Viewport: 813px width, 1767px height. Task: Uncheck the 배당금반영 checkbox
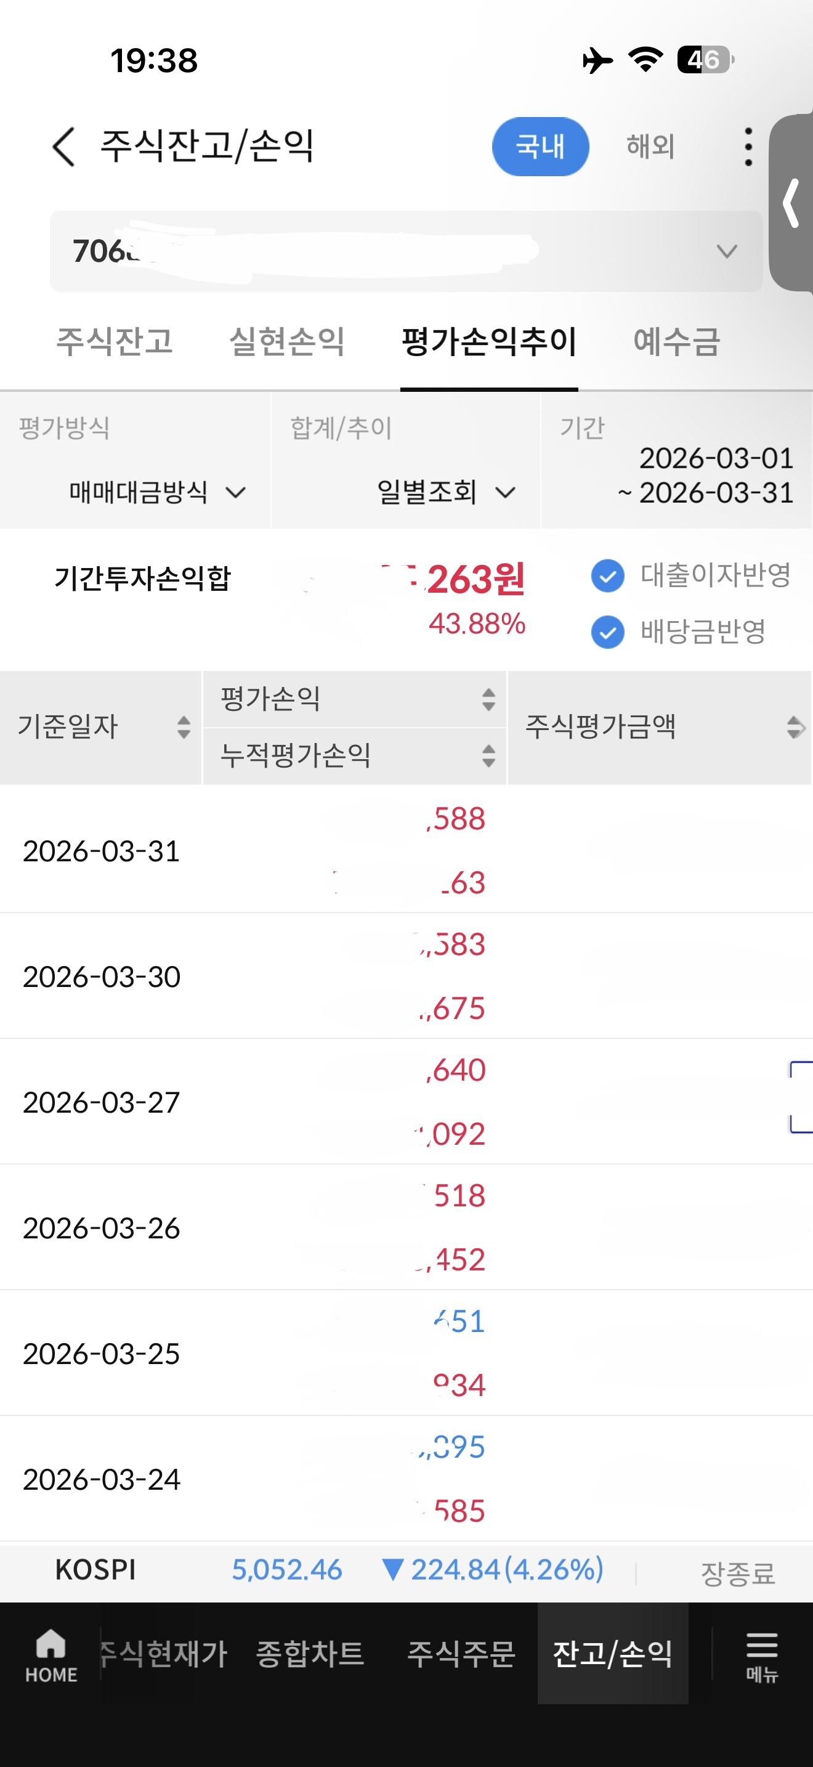pos(607,632)
